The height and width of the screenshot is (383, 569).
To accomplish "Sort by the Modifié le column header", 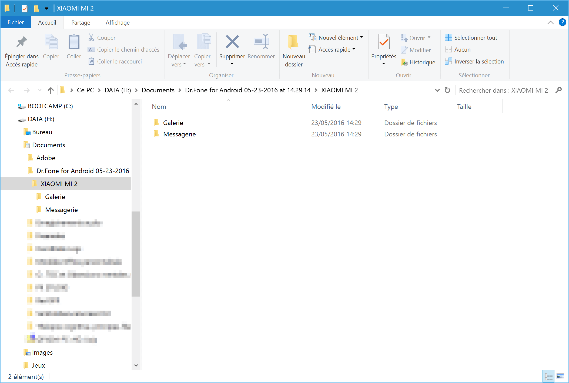I will tap(326, 107).
